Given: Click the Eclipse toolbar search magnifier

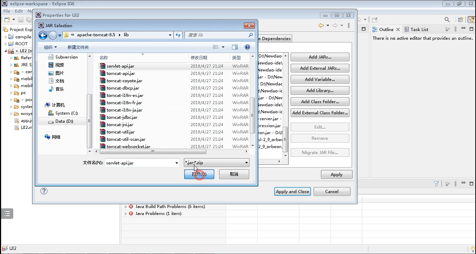Looking at the screenshot, I should coord(447,20).
